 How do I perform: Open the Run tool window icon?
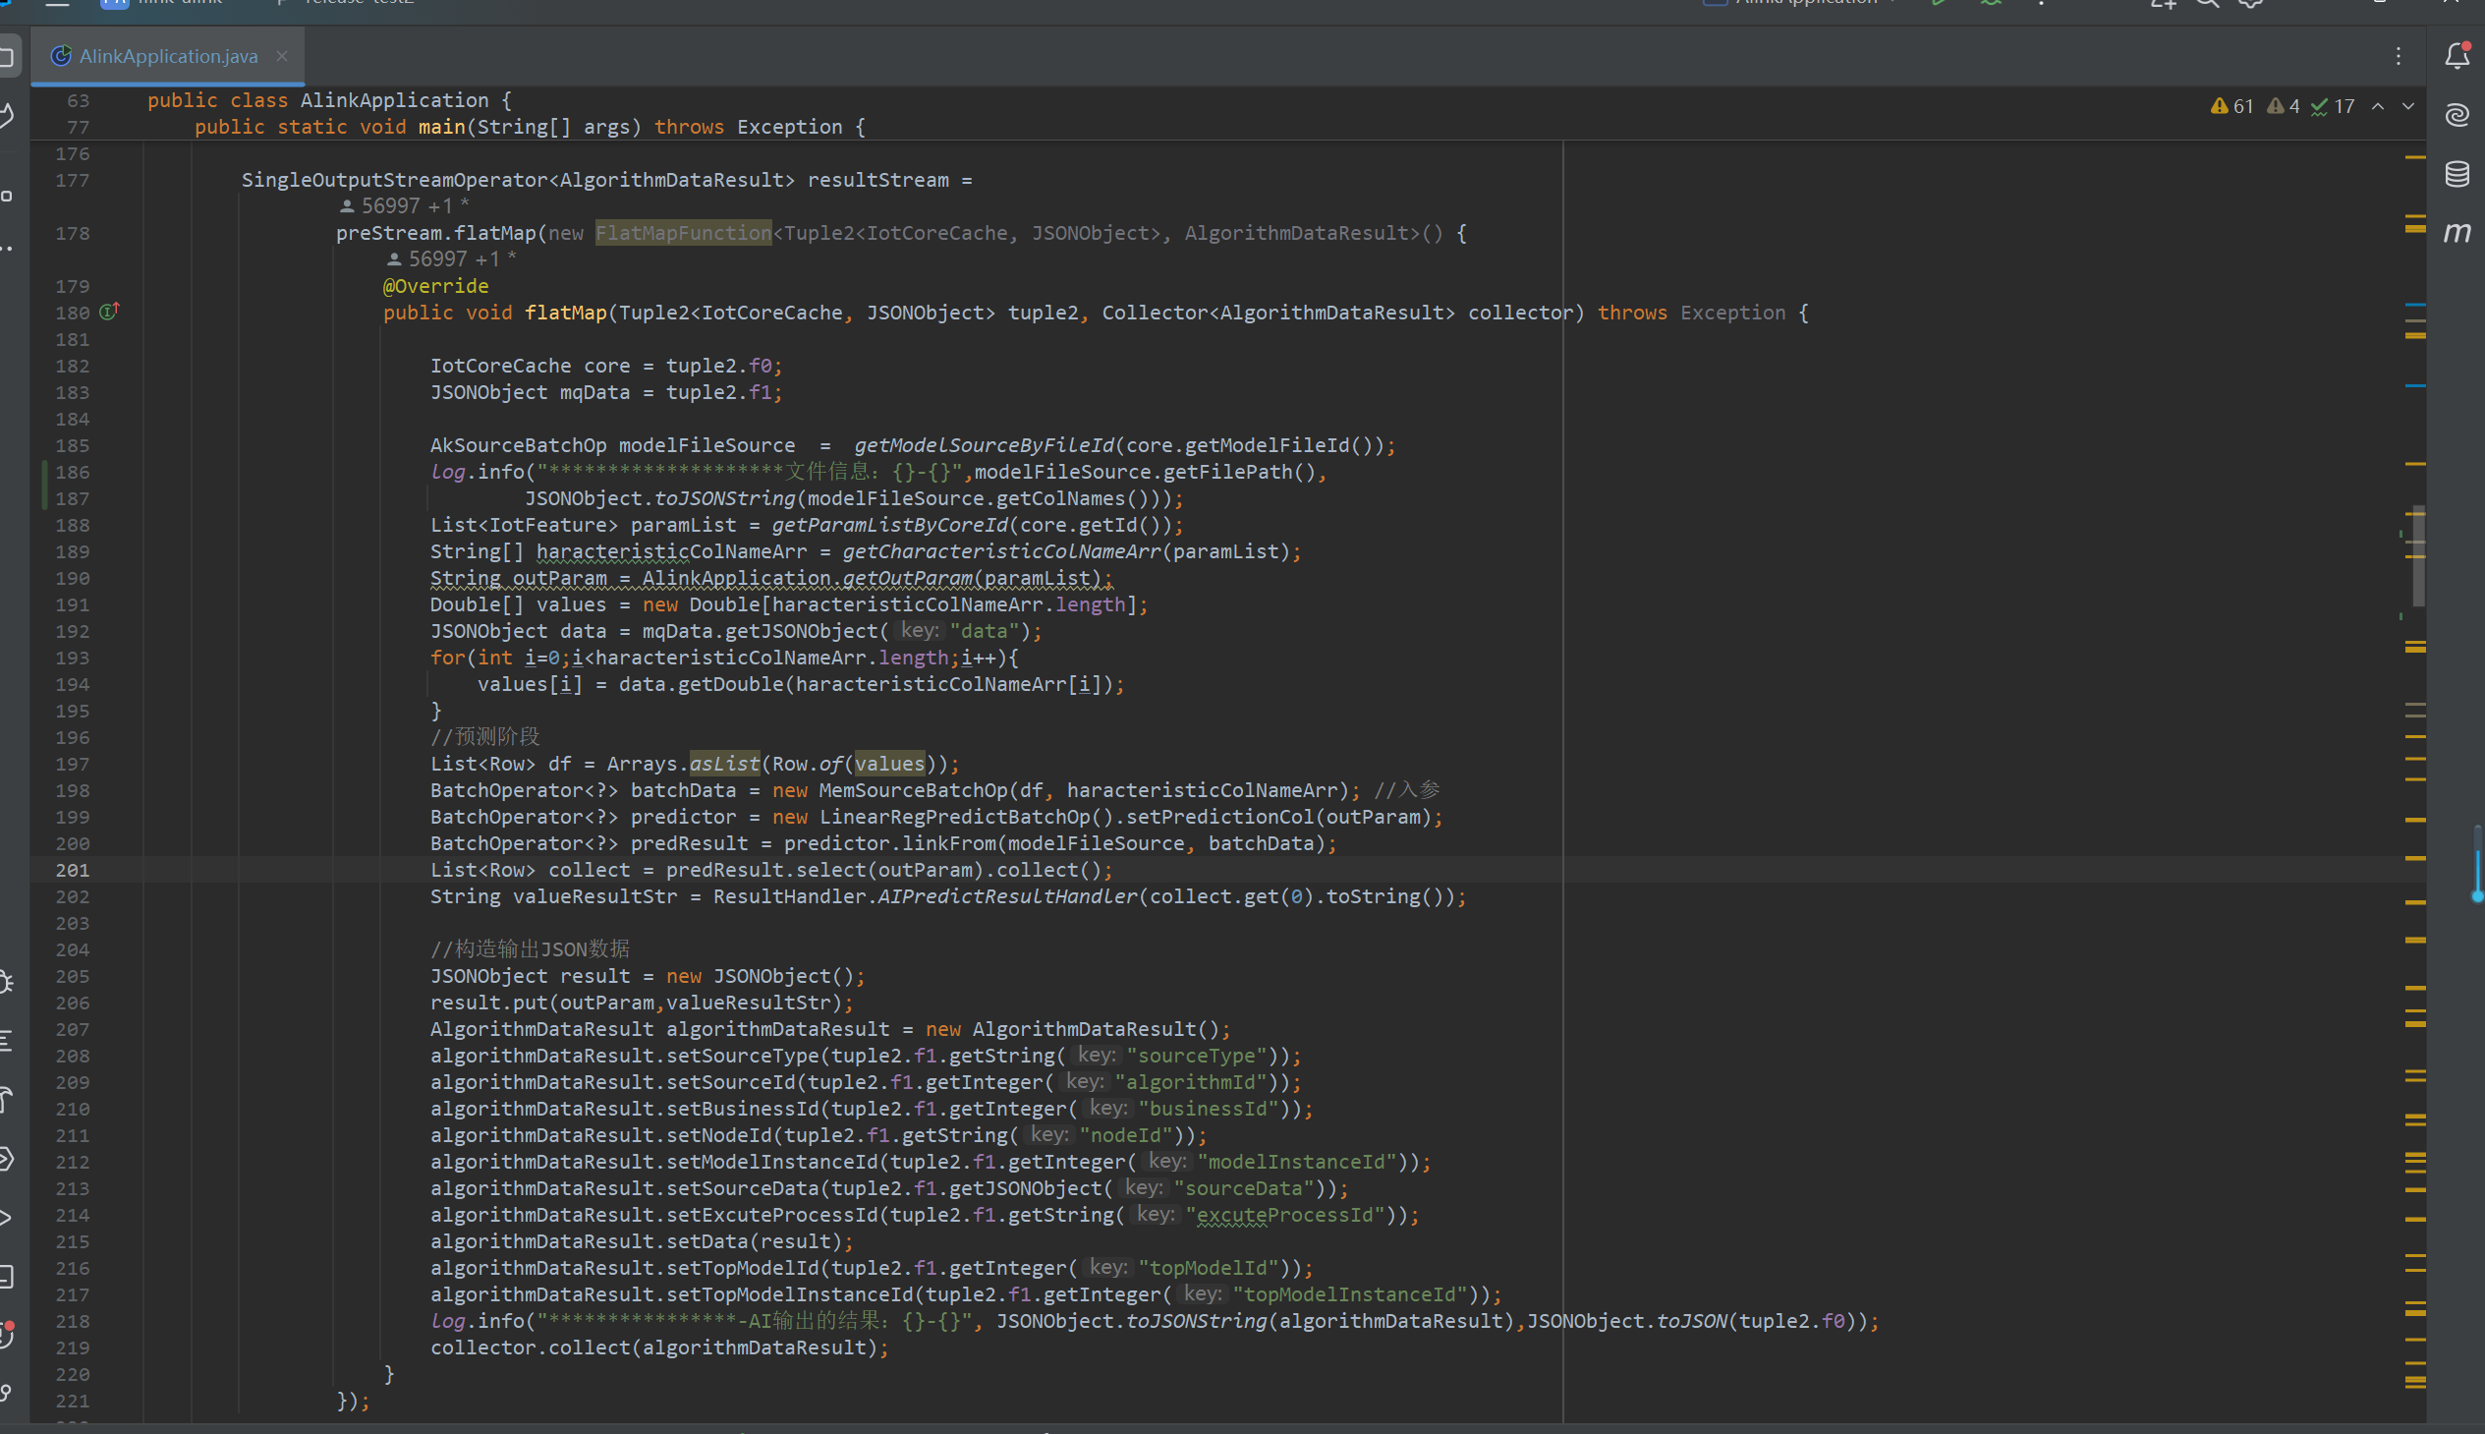(8, 1218)
